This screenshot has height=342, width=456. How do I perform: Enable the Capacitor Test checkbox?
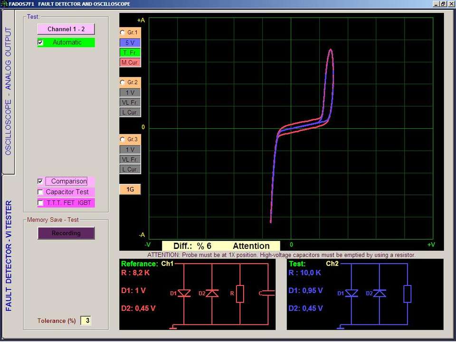pyautogui.click(x=40, y=192)
